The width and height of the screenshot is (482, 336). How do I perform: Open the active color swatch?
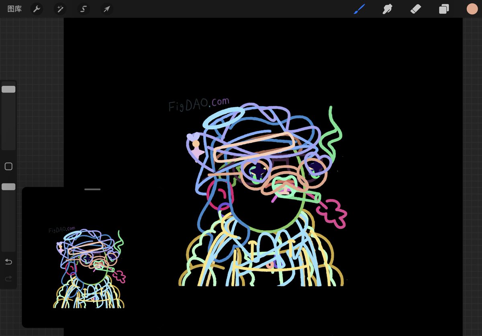coord(472,9)
